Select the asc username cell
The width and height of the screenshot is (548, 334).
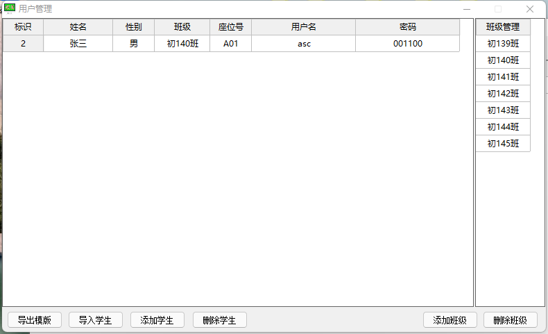[x=303, y=43]
